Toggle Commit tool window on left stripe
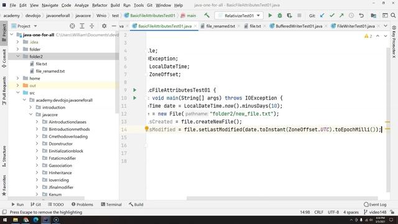This screenshot has height=224, width=398. (4, 58)
